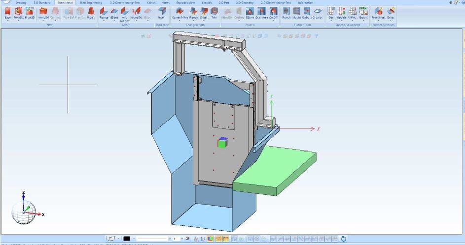The image size is (465, 245).
Task: Click the Flange attach tool
Action: (104, 12)
